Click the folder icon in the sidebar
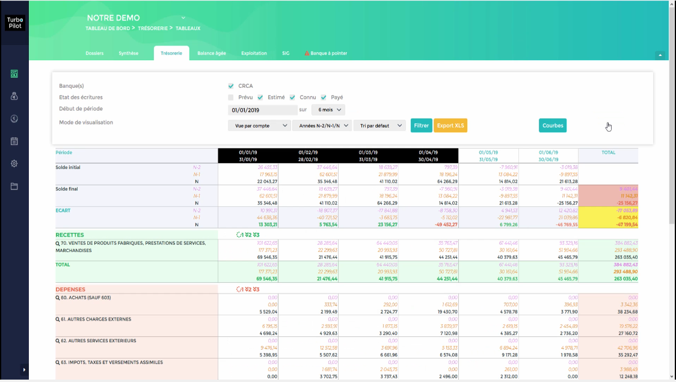 coord(14,186)
